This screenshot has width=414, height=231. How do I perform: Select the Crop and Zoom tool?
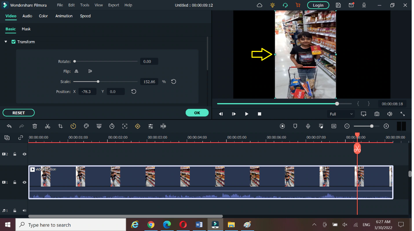61,126
